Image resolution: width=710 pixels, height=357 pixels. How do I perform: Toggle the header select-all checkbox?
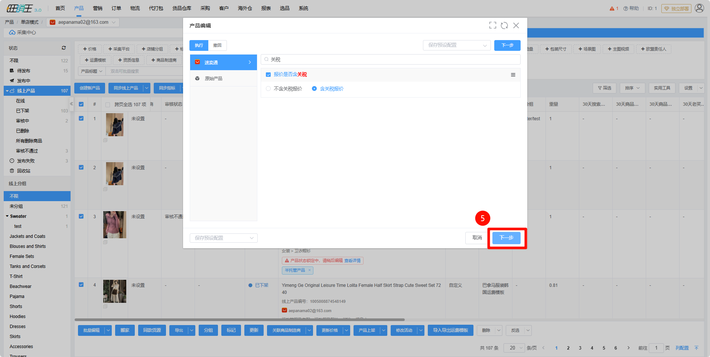[81, 104]
